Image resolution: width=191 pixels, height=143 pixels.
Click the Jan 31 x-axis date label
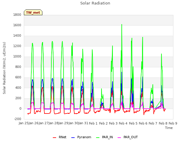pos(83,123)
